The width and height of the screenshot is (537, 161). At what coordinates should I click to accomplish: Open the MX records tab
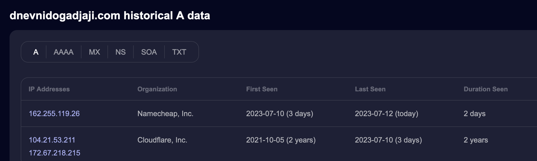94,52
